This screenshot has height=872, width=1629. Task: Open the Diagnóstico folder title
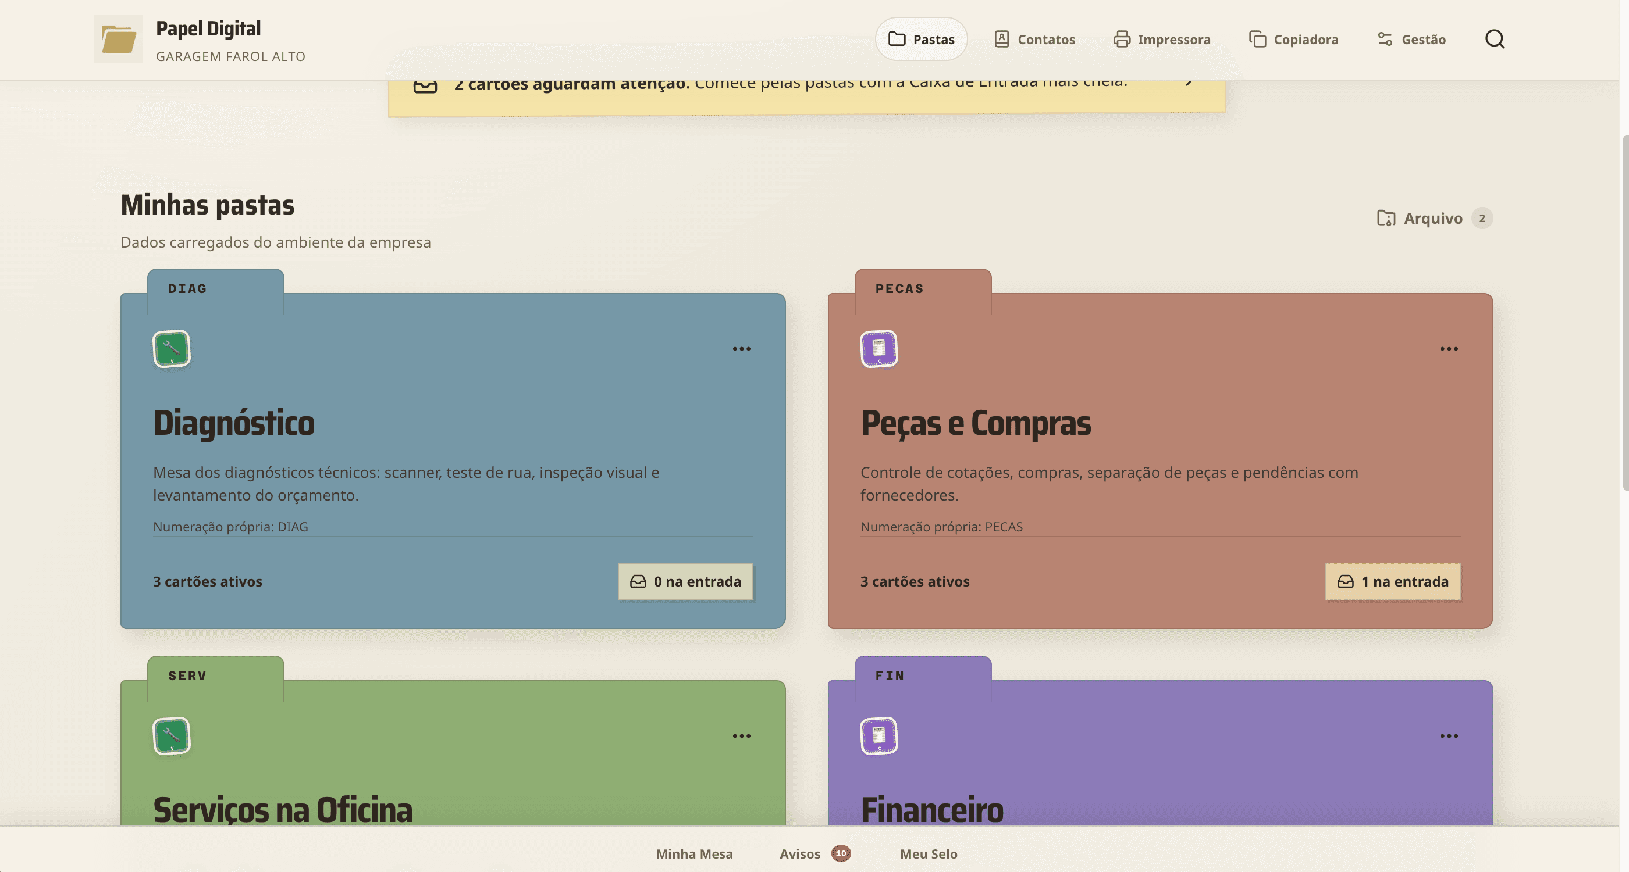coord(234,423)
